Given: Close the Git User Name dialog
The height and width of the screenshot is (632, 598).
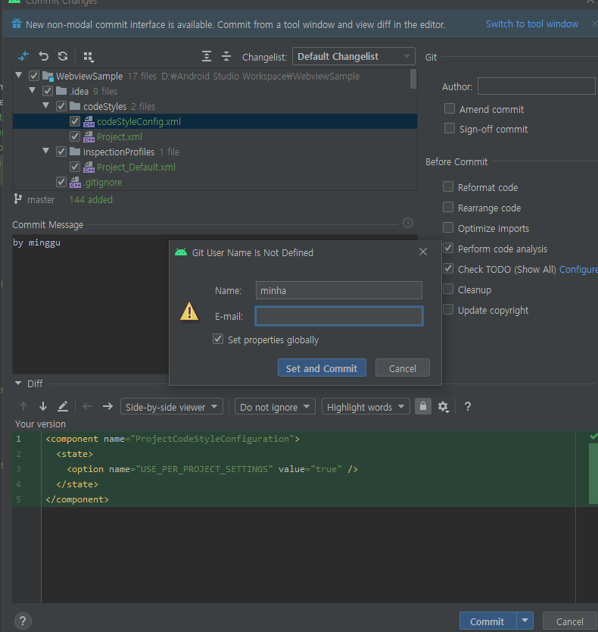Looking at the screenshot, I should coord(423,252).
